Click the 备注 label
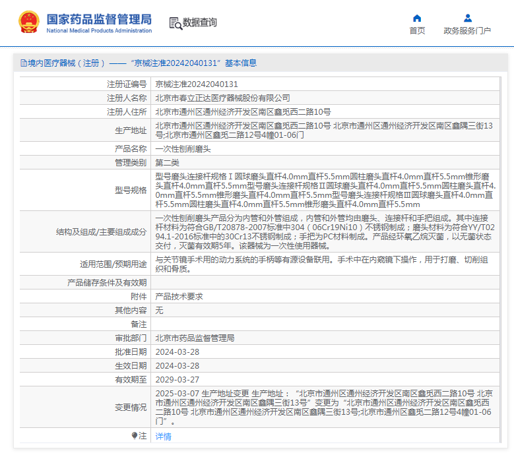 point(139,324)
